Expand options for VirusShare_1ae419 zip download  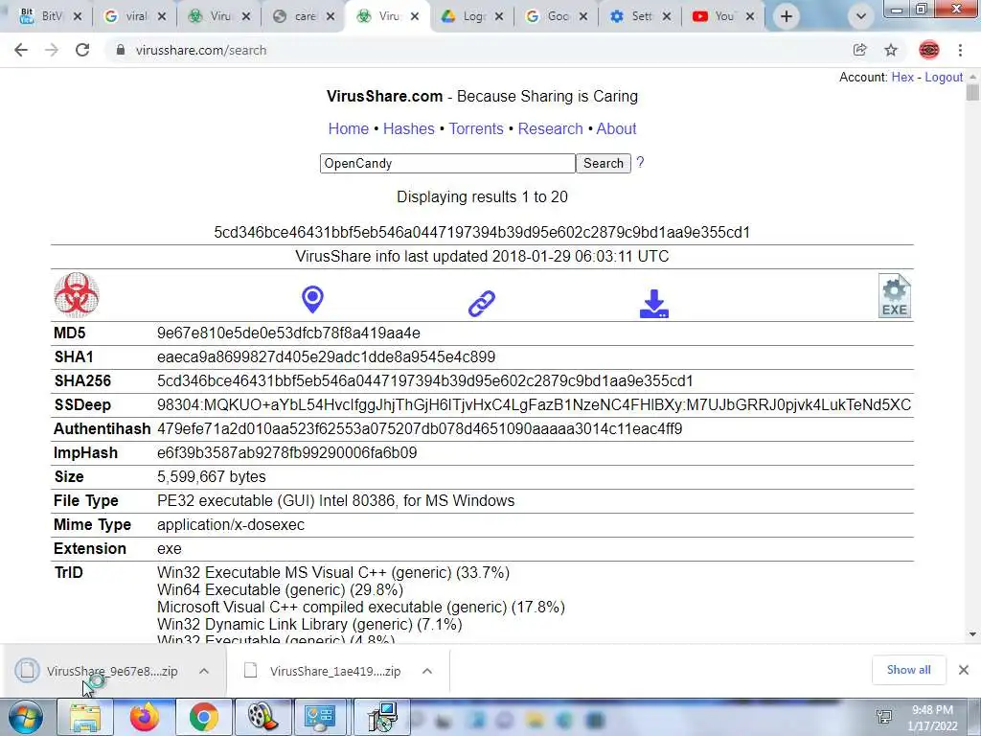pyautogui.click(x=427, y=671)
